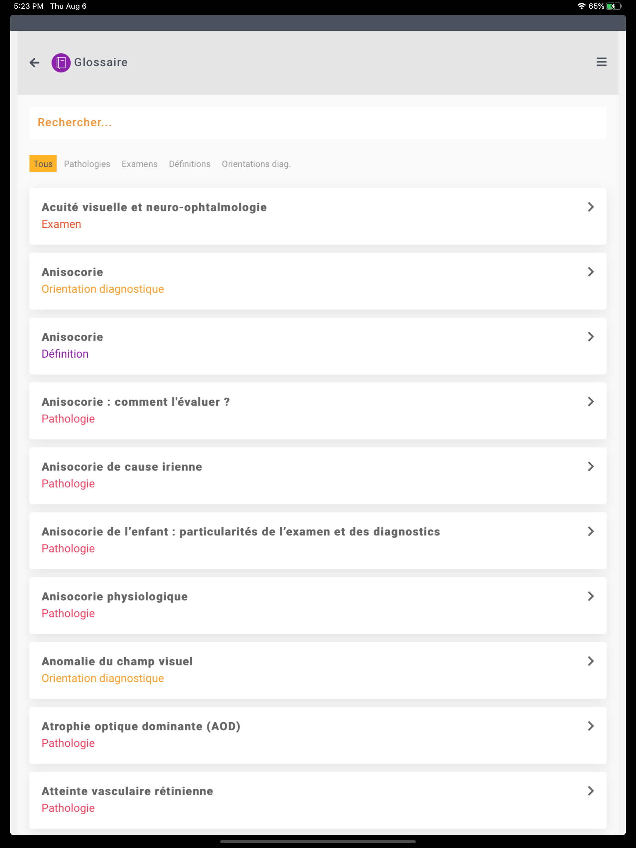
Task: Expand Acuité visuelle et neuro-ophtalmologie chevron
Action: point(591,207)
